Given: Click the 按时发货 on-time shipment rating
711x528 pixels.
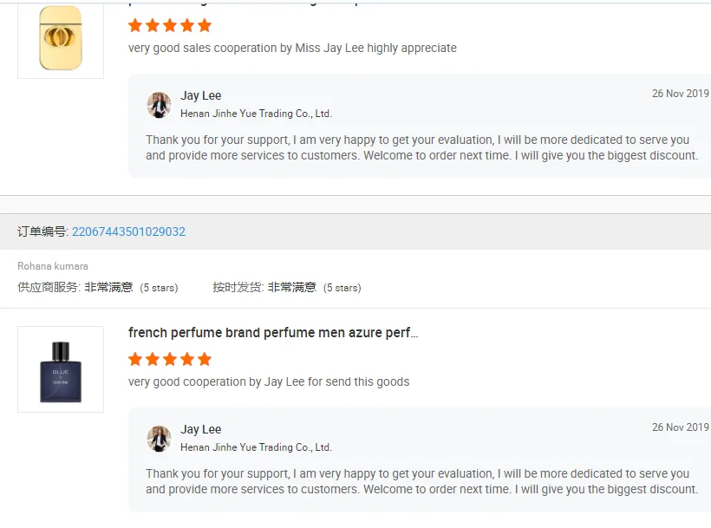Looking at the screenshot, I should (286, 287).
